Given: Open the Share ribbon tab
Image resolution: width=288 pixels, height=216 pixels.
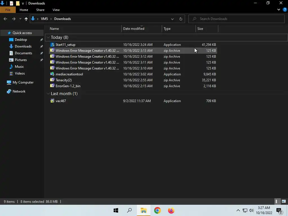Looking at the screenshot, I should click(40, 10).
